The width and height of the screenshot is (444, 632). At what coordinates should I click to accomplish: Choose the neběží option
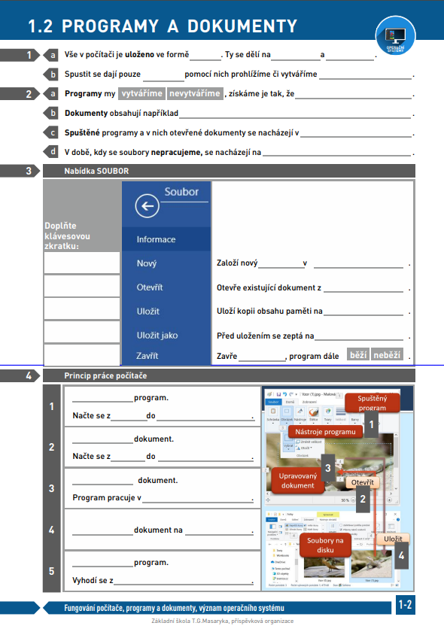tap(386, 354)
